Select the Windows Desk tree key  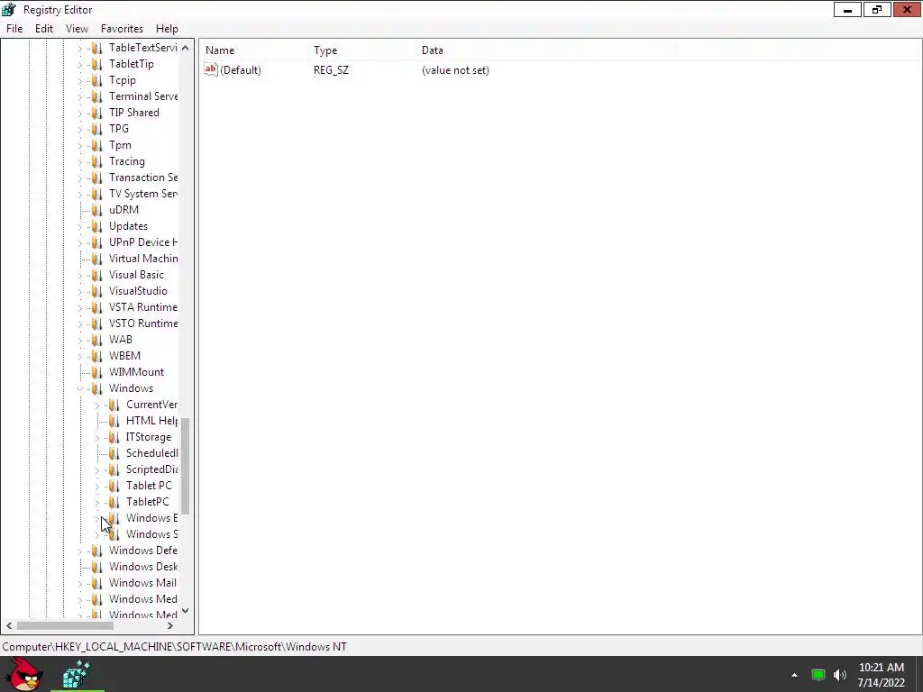(x=143, y=567)
